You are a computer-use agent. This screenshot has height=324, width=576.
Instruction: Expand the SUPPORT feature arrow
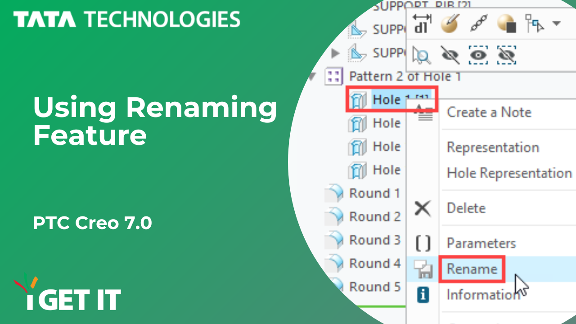pos(335,53)
